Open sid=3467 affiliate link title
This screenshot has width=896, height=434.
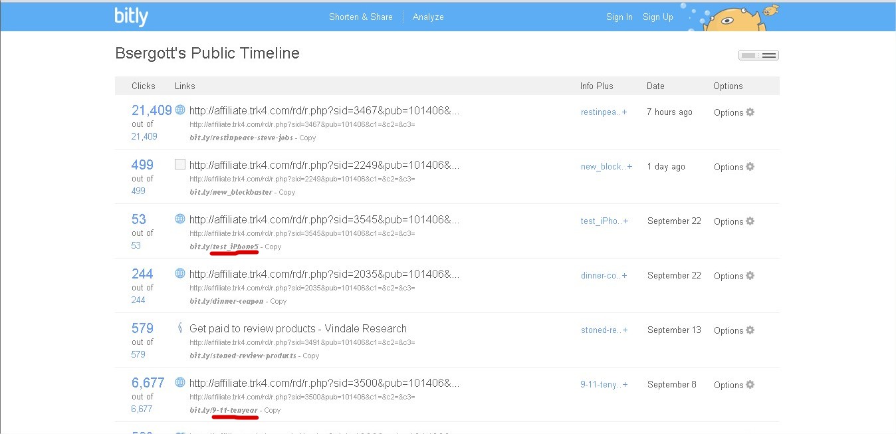[324, 110]
